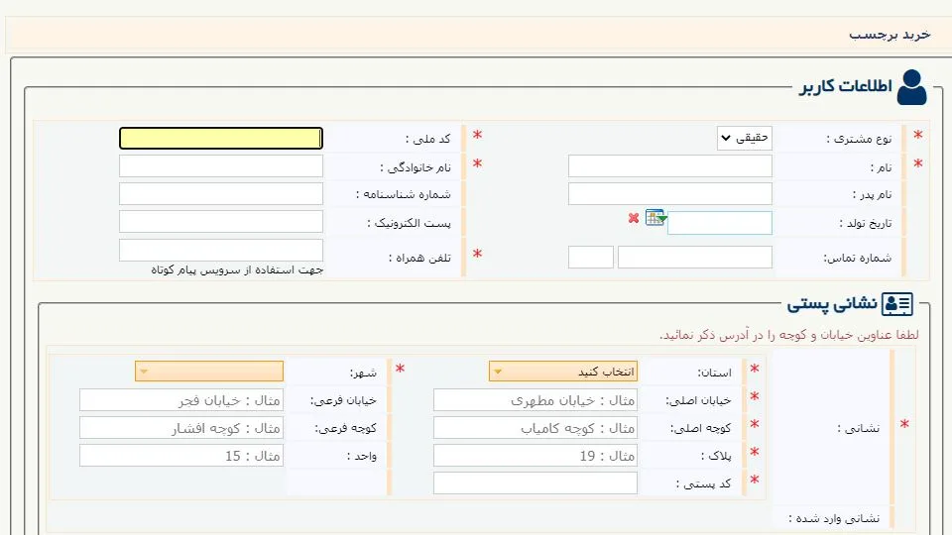Click the نام first name field

pos(670,166)
